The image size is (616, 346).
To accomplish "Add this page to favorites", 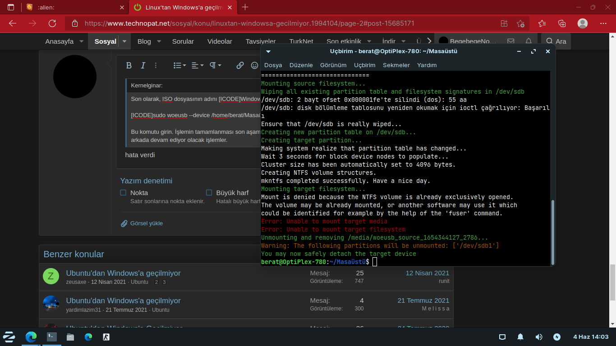I will coord(521,23).
